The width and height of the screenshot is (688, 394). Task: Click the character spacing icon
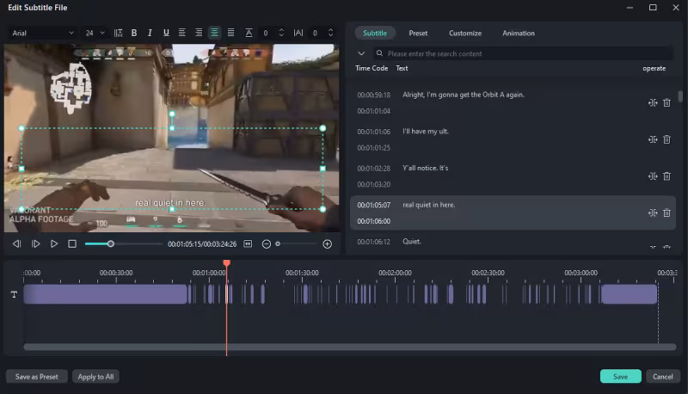pos(298,33)
